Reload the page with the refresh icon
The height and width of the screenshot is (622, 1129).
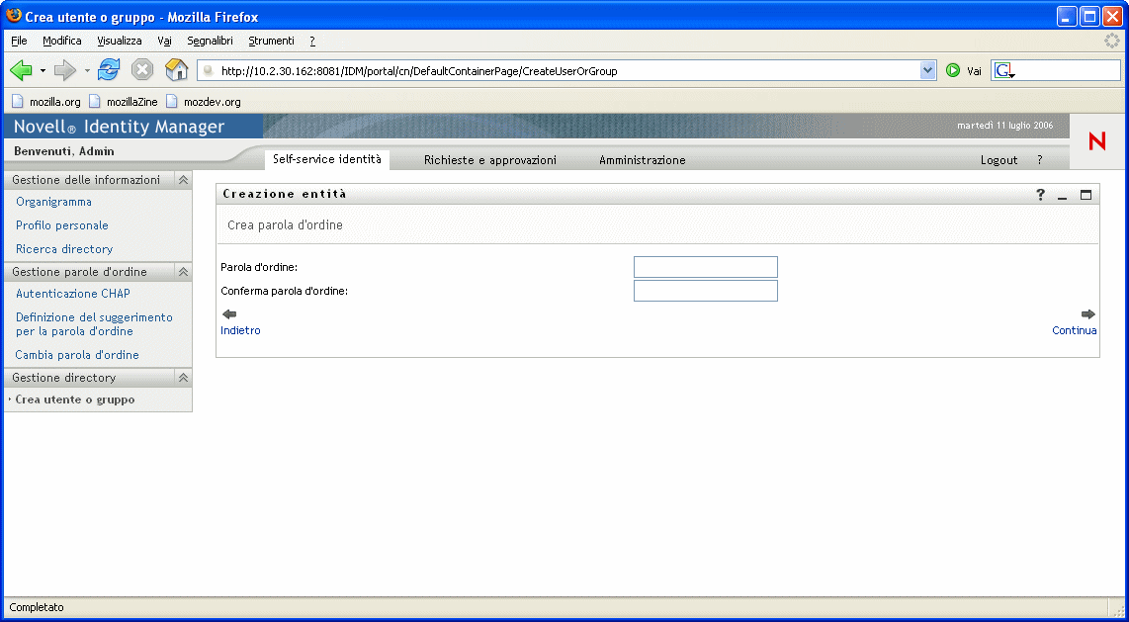tap(109, 70)
